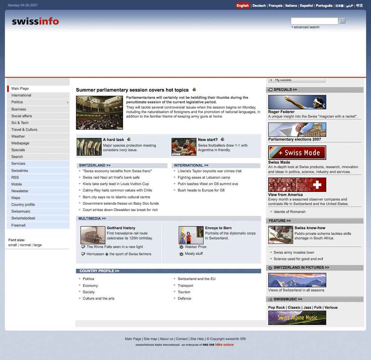371x360 pixels.
Task: Open the Weather menu item
Action: click(38, 136)
